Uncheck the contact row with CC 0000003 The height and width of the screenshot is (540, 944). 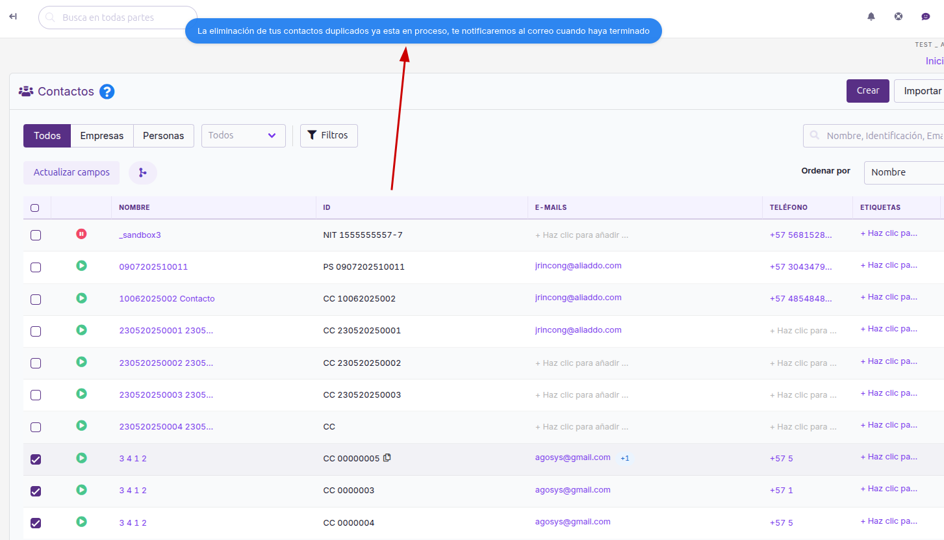[x=36, y=491]
